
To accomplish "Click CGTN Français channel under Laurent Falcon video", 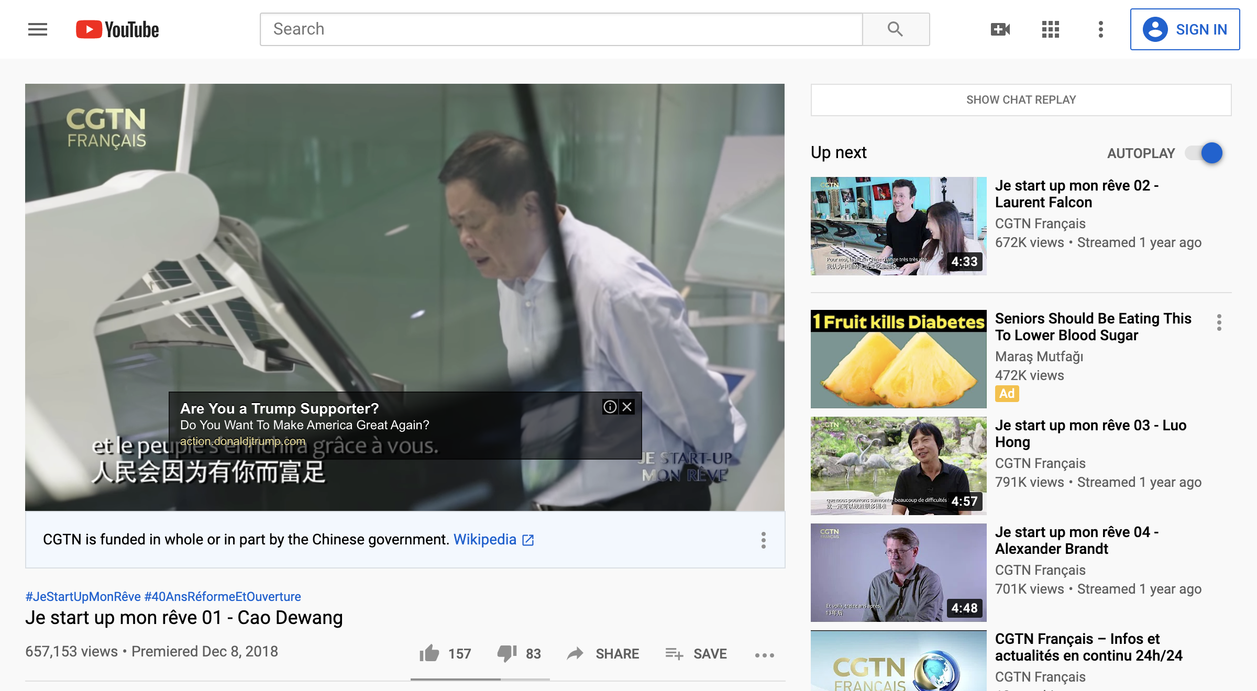I will click(1040, 224).
